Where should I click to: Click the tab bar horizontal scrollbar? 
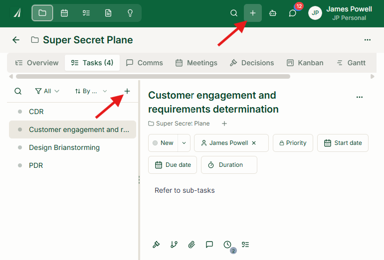tap(153, 77)
